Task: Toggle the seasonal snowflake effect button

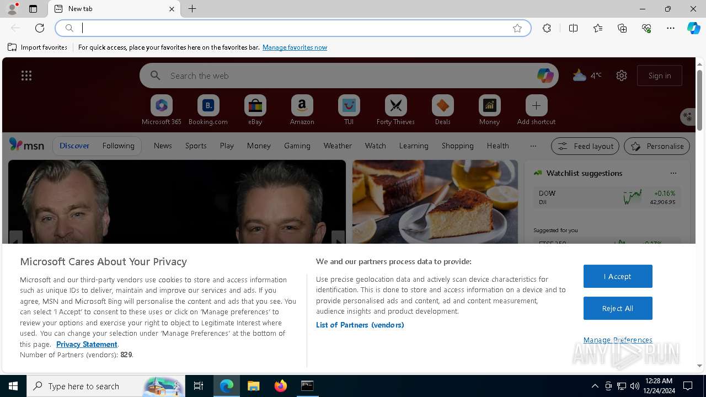Action: pos(687,116)
